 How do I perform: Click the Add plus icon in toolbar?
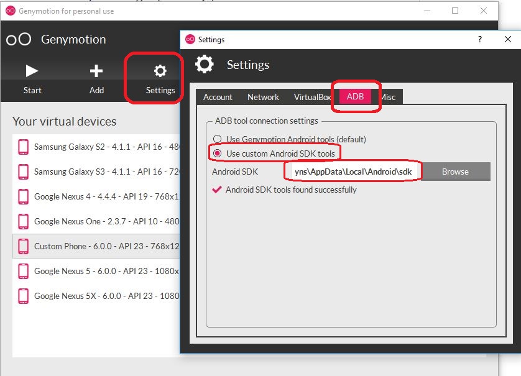point(96,71)
